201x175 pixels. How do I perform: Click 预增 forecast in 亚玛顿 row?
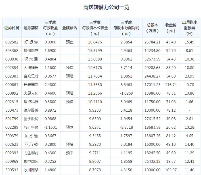(70, 144)
